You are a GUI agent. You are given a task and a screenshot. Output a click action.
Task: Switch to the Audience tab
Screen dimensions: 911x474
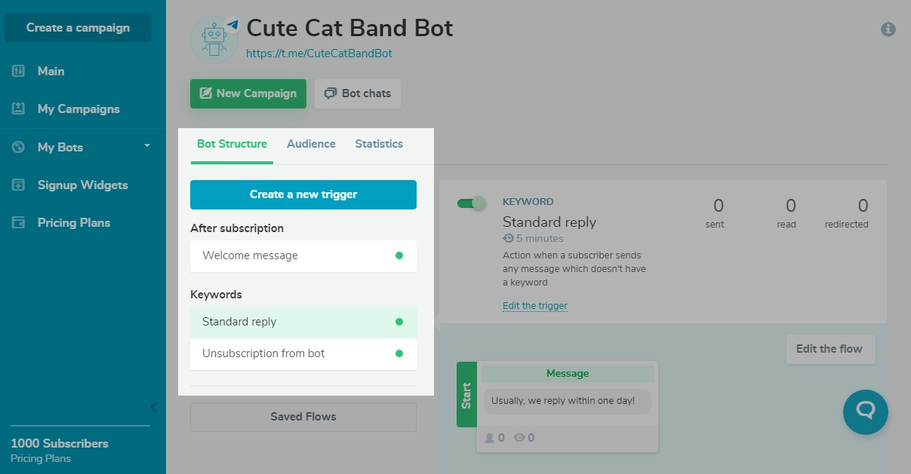(x=311, y=143)
